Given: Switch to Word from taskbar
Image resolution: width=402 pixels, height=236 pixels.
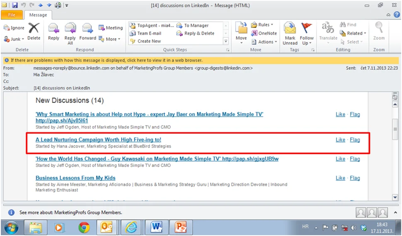Looking at the screenshot, I should point(157,228).
